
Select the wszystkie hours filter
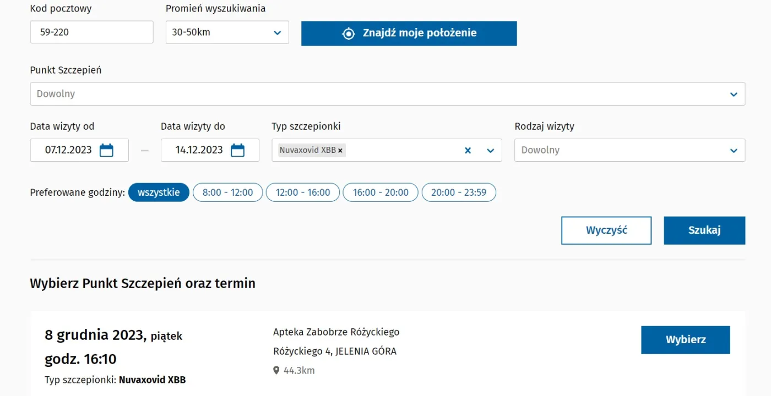click(159, 193)
